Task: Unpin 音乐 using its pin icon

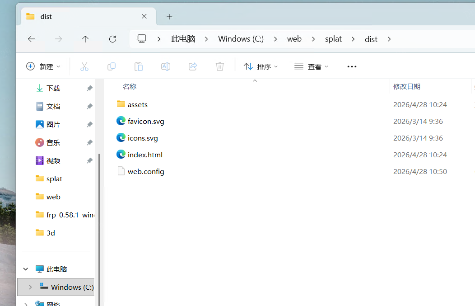Action: (x=89, y=142)
